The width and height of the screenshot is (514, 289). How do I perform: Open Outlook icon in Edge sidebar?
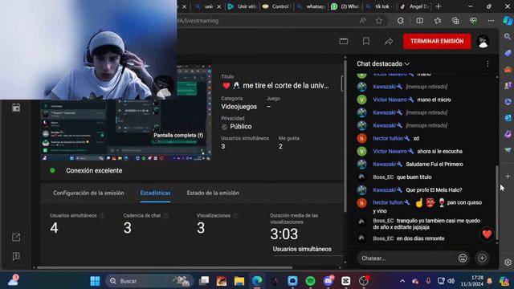[x=508, y=118]
